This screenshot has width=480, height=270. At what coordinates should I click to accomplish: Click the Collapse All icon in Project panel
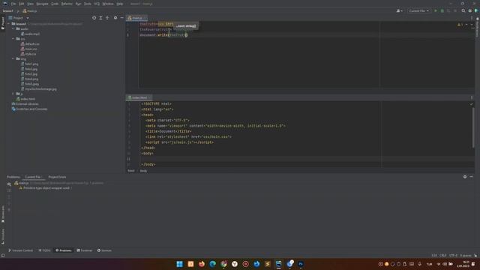coord(107,18)
